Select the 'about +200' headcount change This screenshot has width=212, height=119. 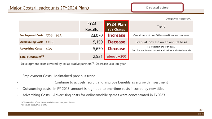[x=116, y=56]
